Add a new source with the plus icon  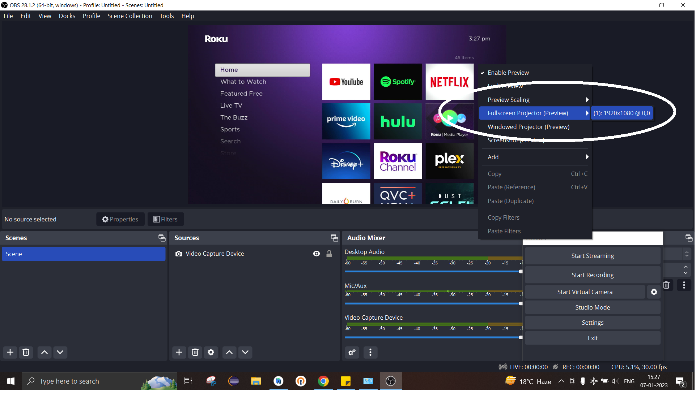(x=179, y=353)
